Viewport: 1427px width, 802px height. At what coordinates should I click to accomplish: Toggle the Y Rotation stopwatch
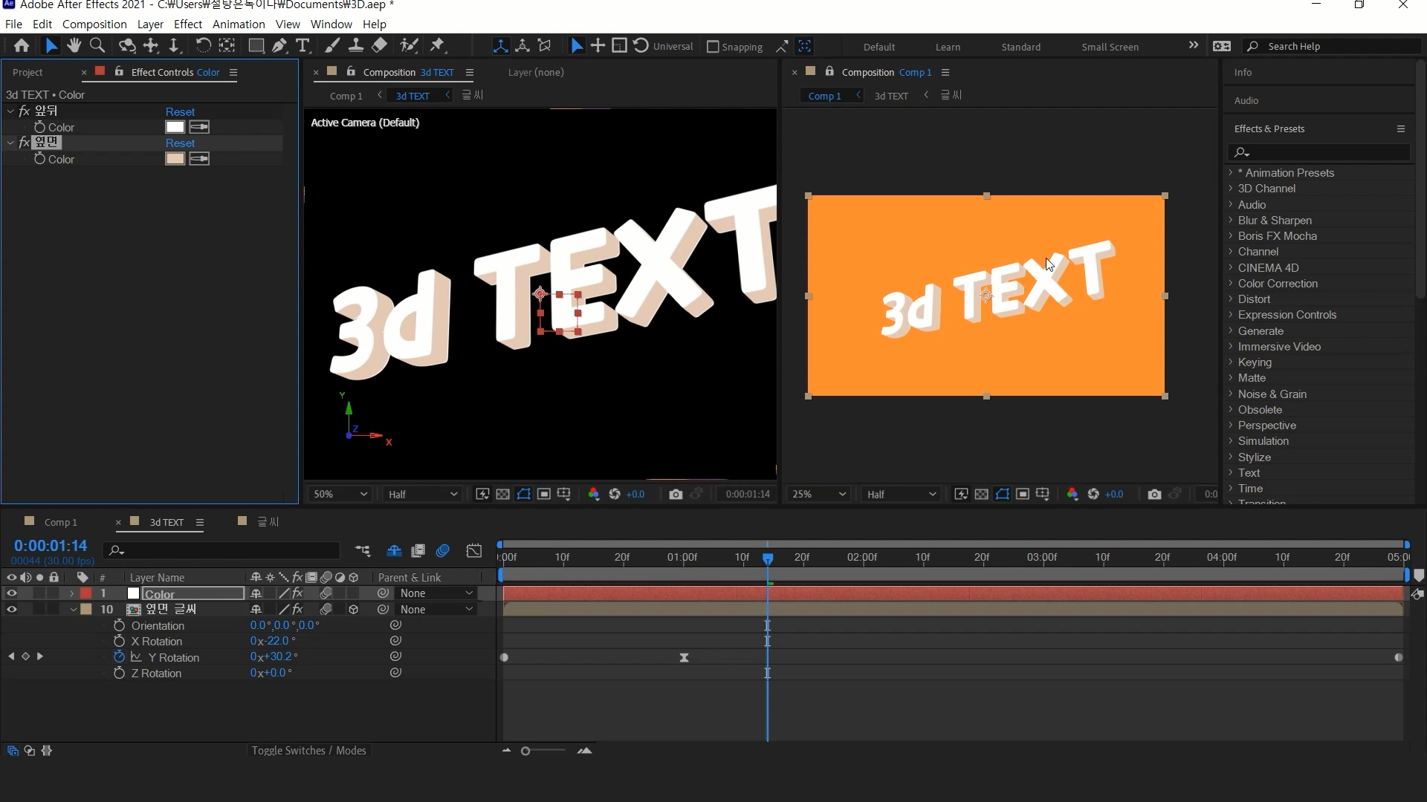click(x=119, y=657)
